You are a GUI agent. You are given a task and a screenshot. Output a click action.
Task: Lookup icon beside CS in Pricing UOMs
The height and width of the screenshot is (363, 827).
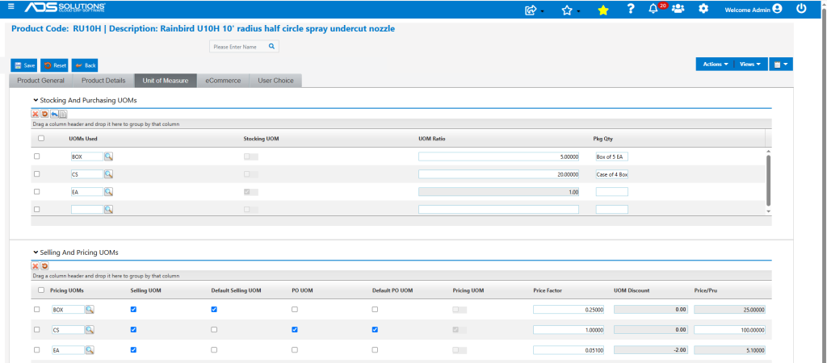point(90,330)
